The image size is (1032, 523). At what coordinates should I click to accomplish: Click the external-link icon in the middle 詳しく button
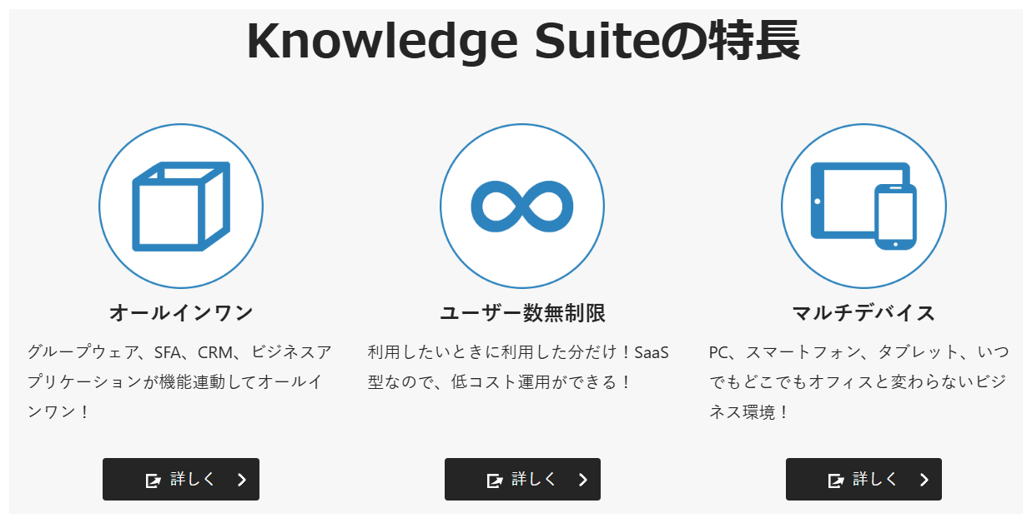click(x=495, y=480)
